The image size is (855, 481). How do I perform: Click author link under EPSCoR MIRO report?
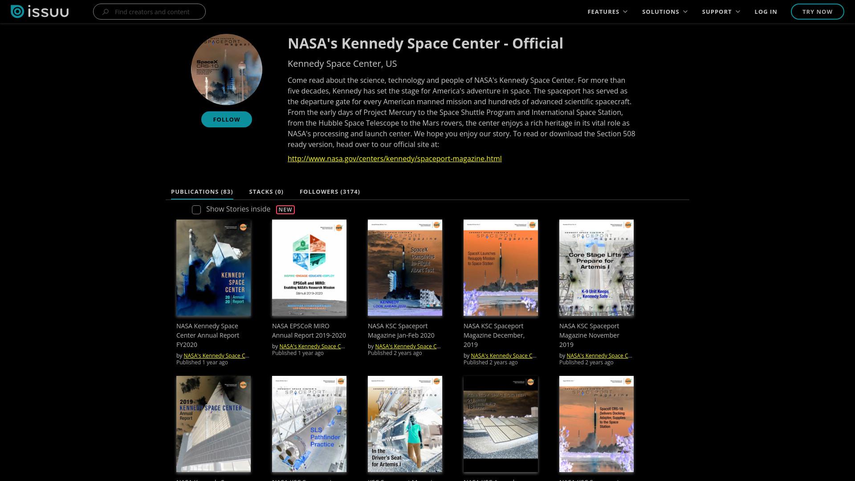312,346
